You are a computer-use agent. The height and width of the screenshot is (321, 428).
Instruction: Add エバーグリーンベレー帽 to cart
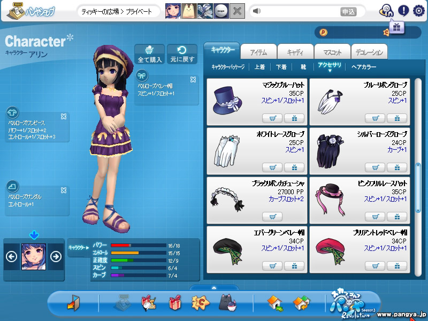click(272, 266)
